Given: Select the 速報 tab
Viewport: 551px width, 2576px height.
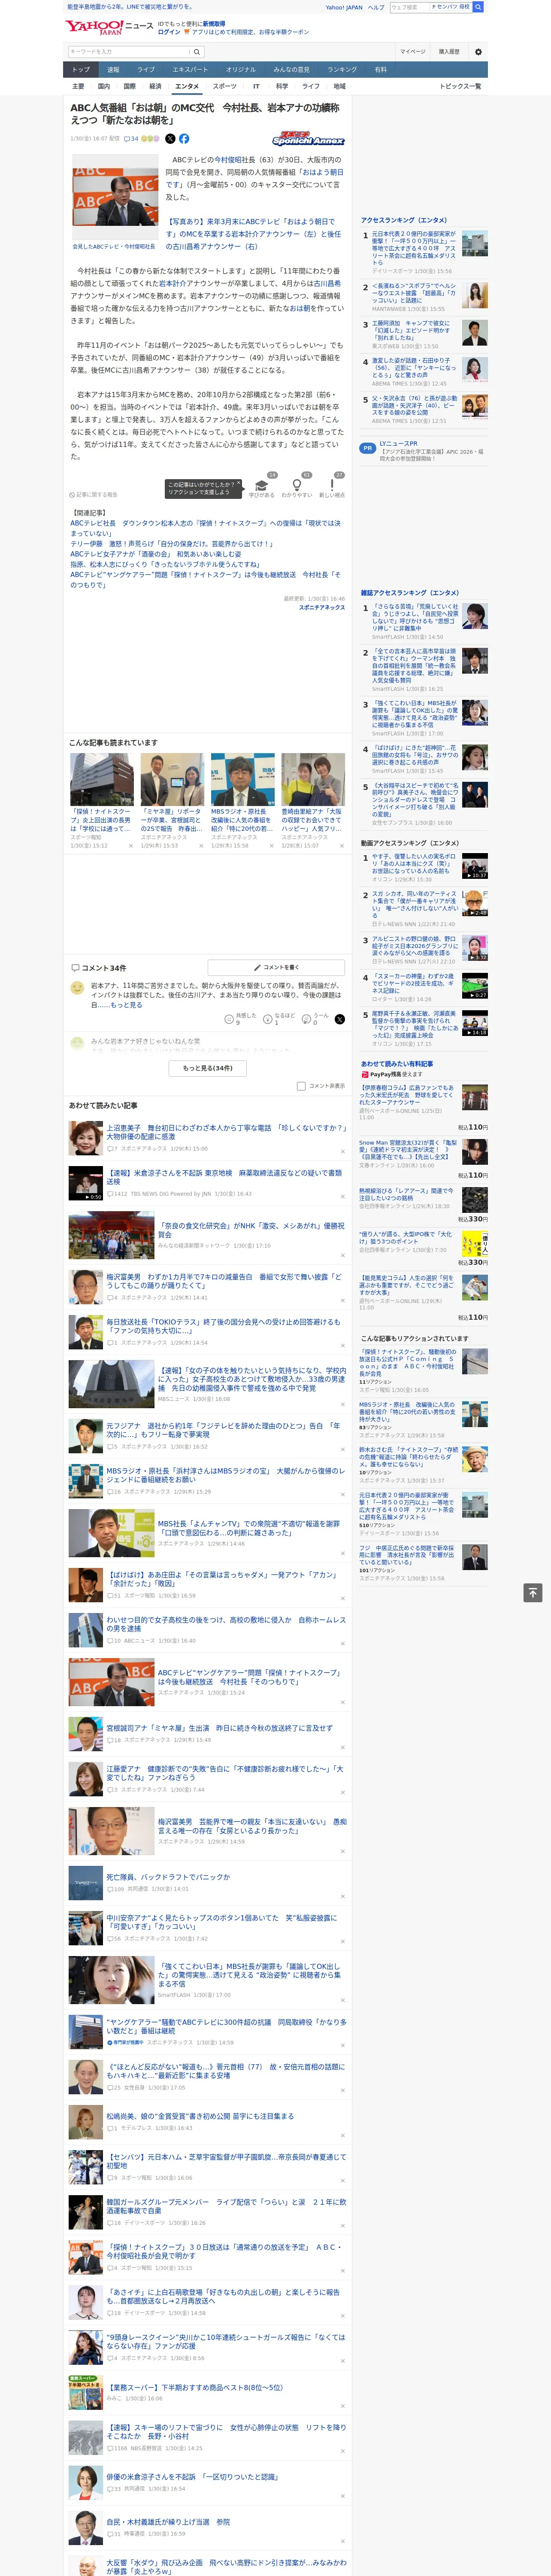Looking at the screenshot, I should (x=113, y=70).
